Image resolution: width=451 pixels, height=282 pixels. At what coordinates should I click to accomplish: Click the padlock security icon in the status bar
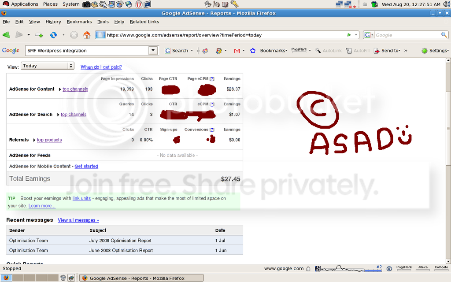(308, 268)
